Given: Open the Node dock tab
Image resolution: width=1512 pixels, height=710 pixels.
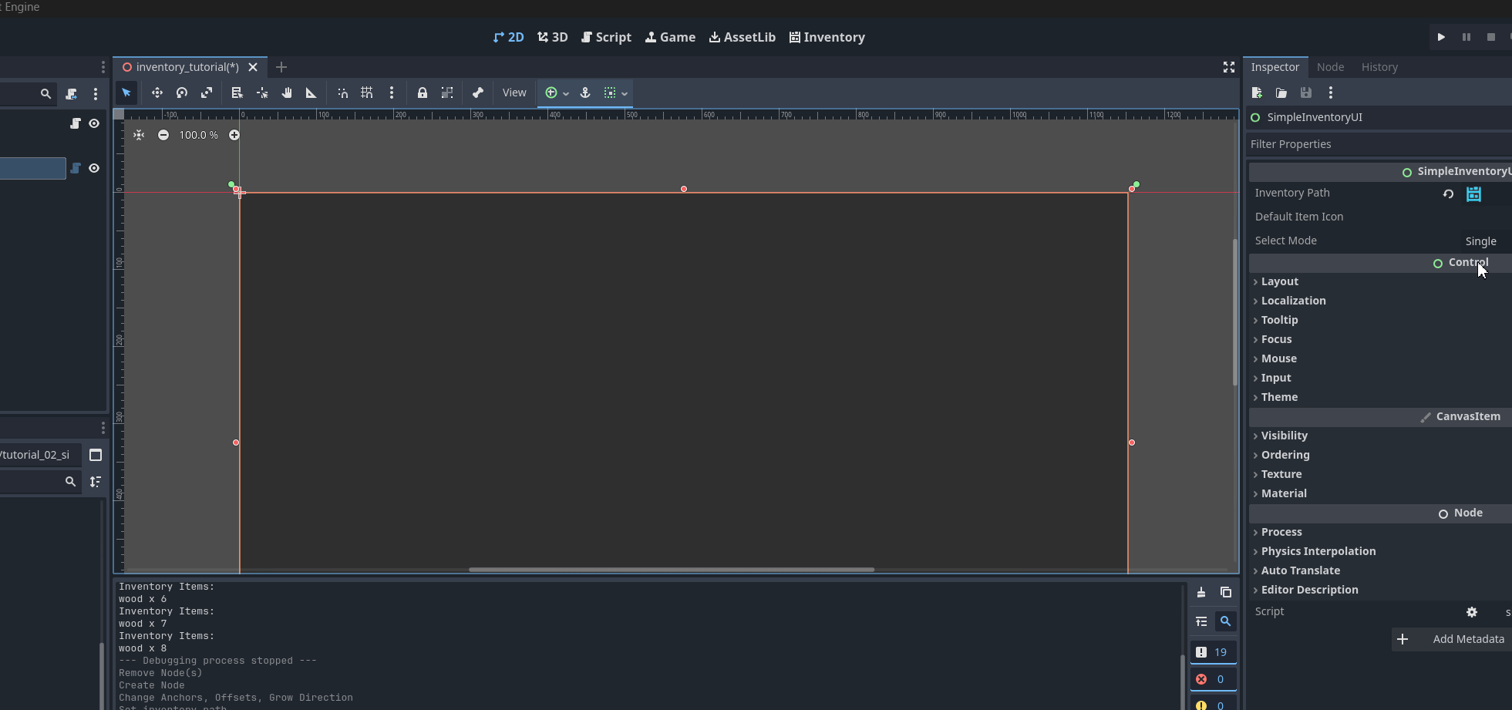Looking at the screenshot, I should (x=1330, y=67).
